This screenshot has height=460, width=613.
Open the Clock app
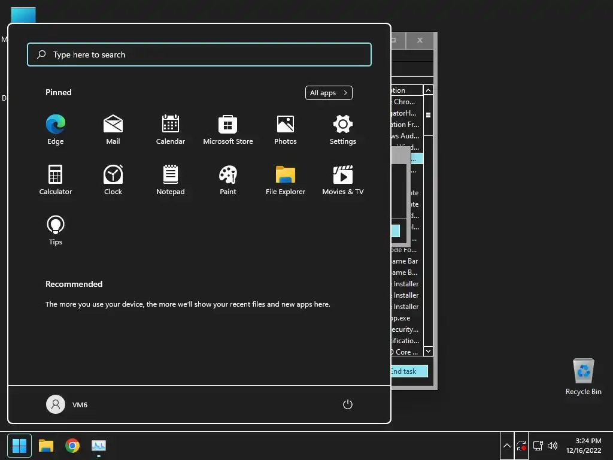tap(113, 180)
